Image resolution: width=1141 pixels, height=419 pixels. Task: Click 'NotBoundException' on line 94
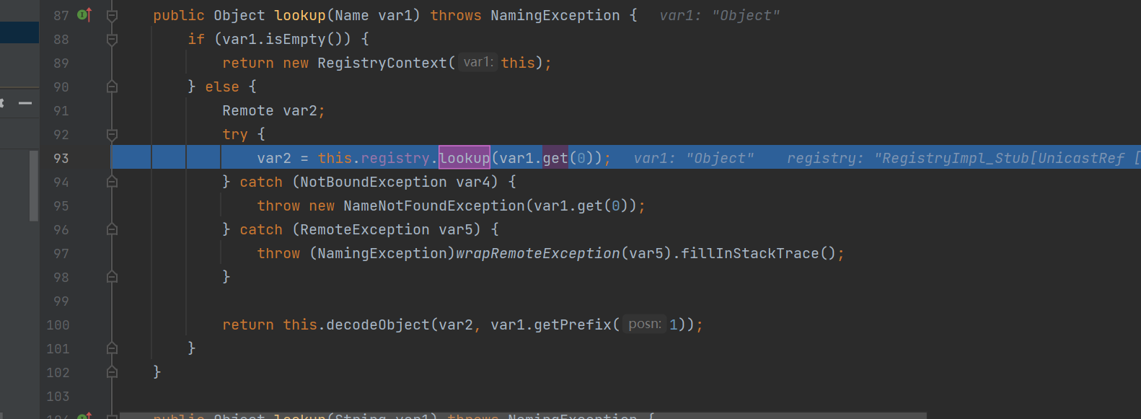tap(374, 182)
